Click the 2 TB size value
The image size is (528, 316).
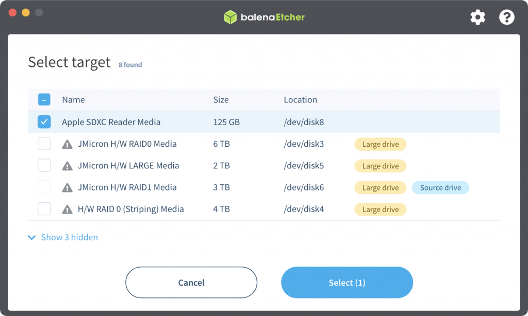[x=222, y=166]
